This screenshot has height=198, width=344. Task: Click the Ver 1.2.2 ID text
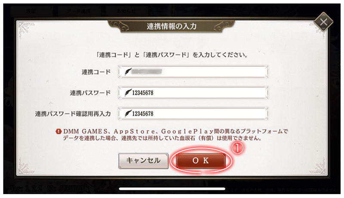tap(48, 189)
